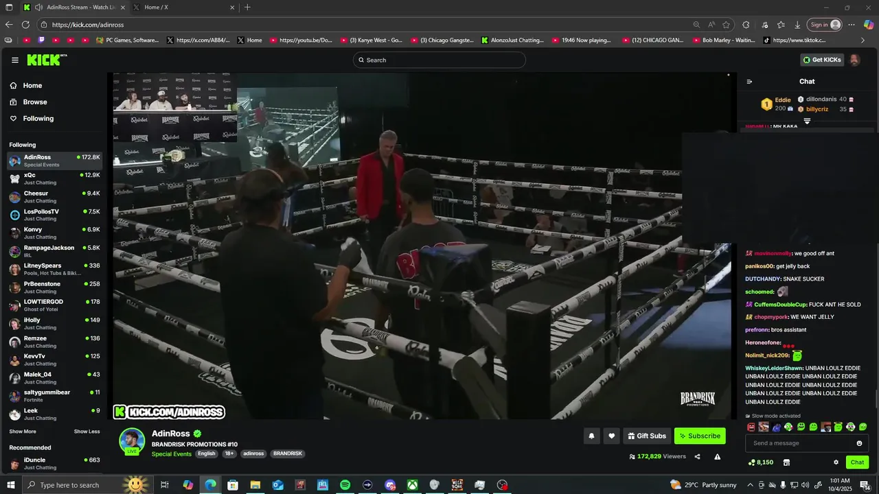
Task: Open chat settings gear icon
Action: pos(836,462)
